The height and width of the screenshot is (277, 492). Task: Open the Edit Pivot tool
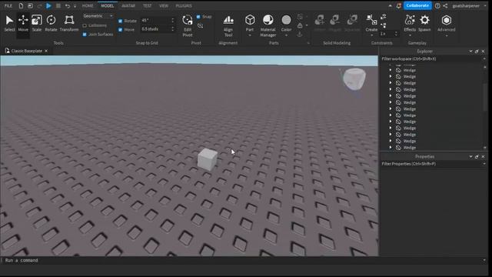[188, 25]
